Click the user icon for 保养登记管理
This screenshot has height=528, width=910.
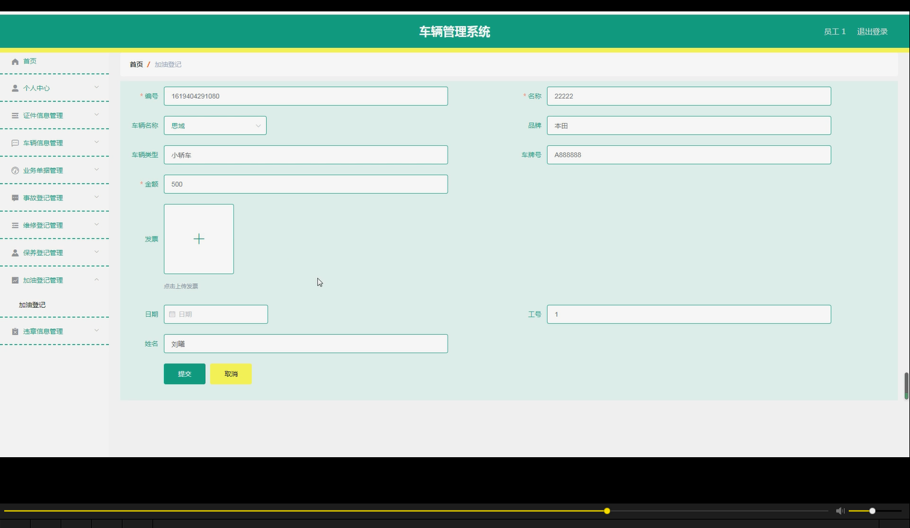pos(14,252)
